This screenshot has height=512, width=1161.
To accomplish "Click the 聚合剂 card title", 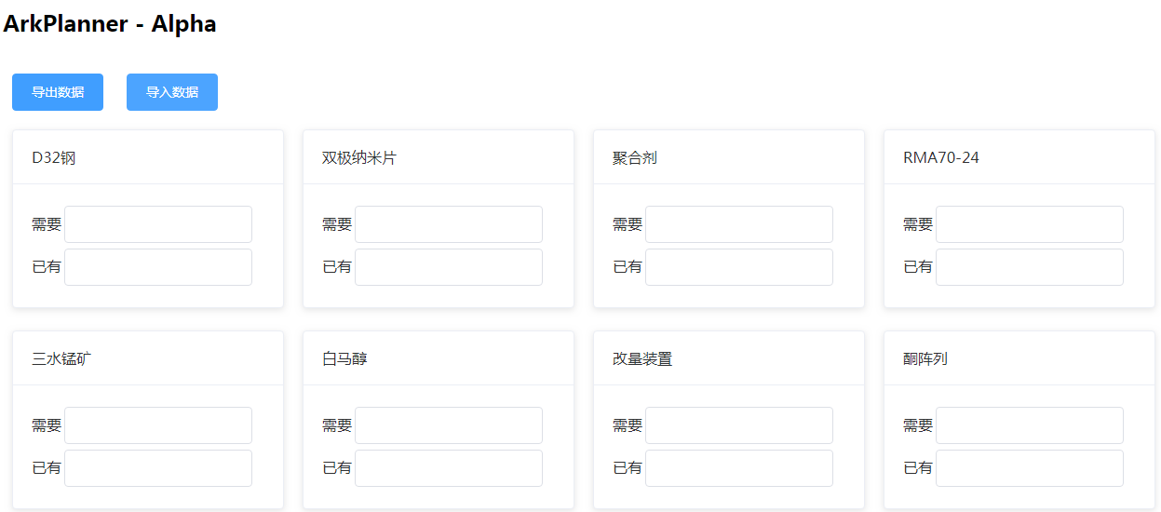I will 635,158.
